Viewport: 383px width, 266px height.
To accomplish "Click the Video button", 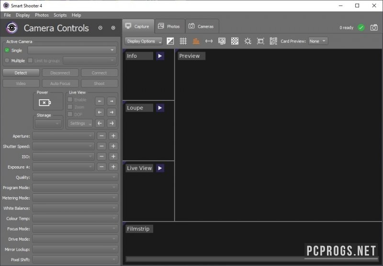I will pos(21,83).
